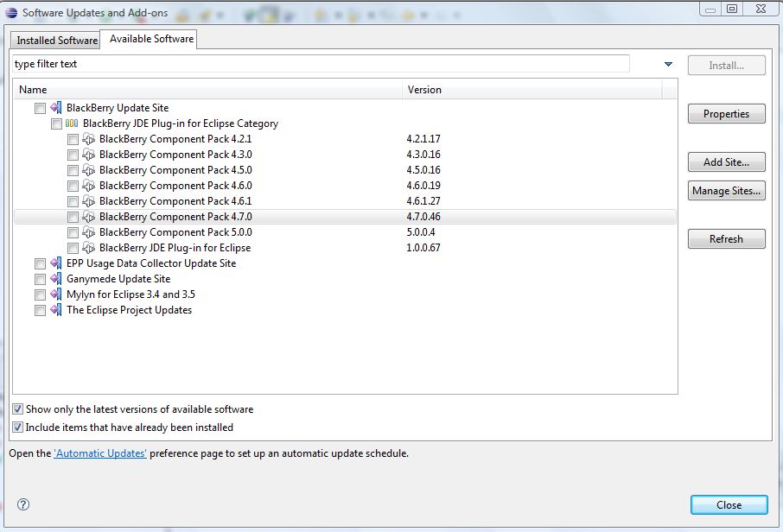783x532 pixels.
Task: Click the BlackBerry JDE Plug-in category icon
Action: point(72,123)
